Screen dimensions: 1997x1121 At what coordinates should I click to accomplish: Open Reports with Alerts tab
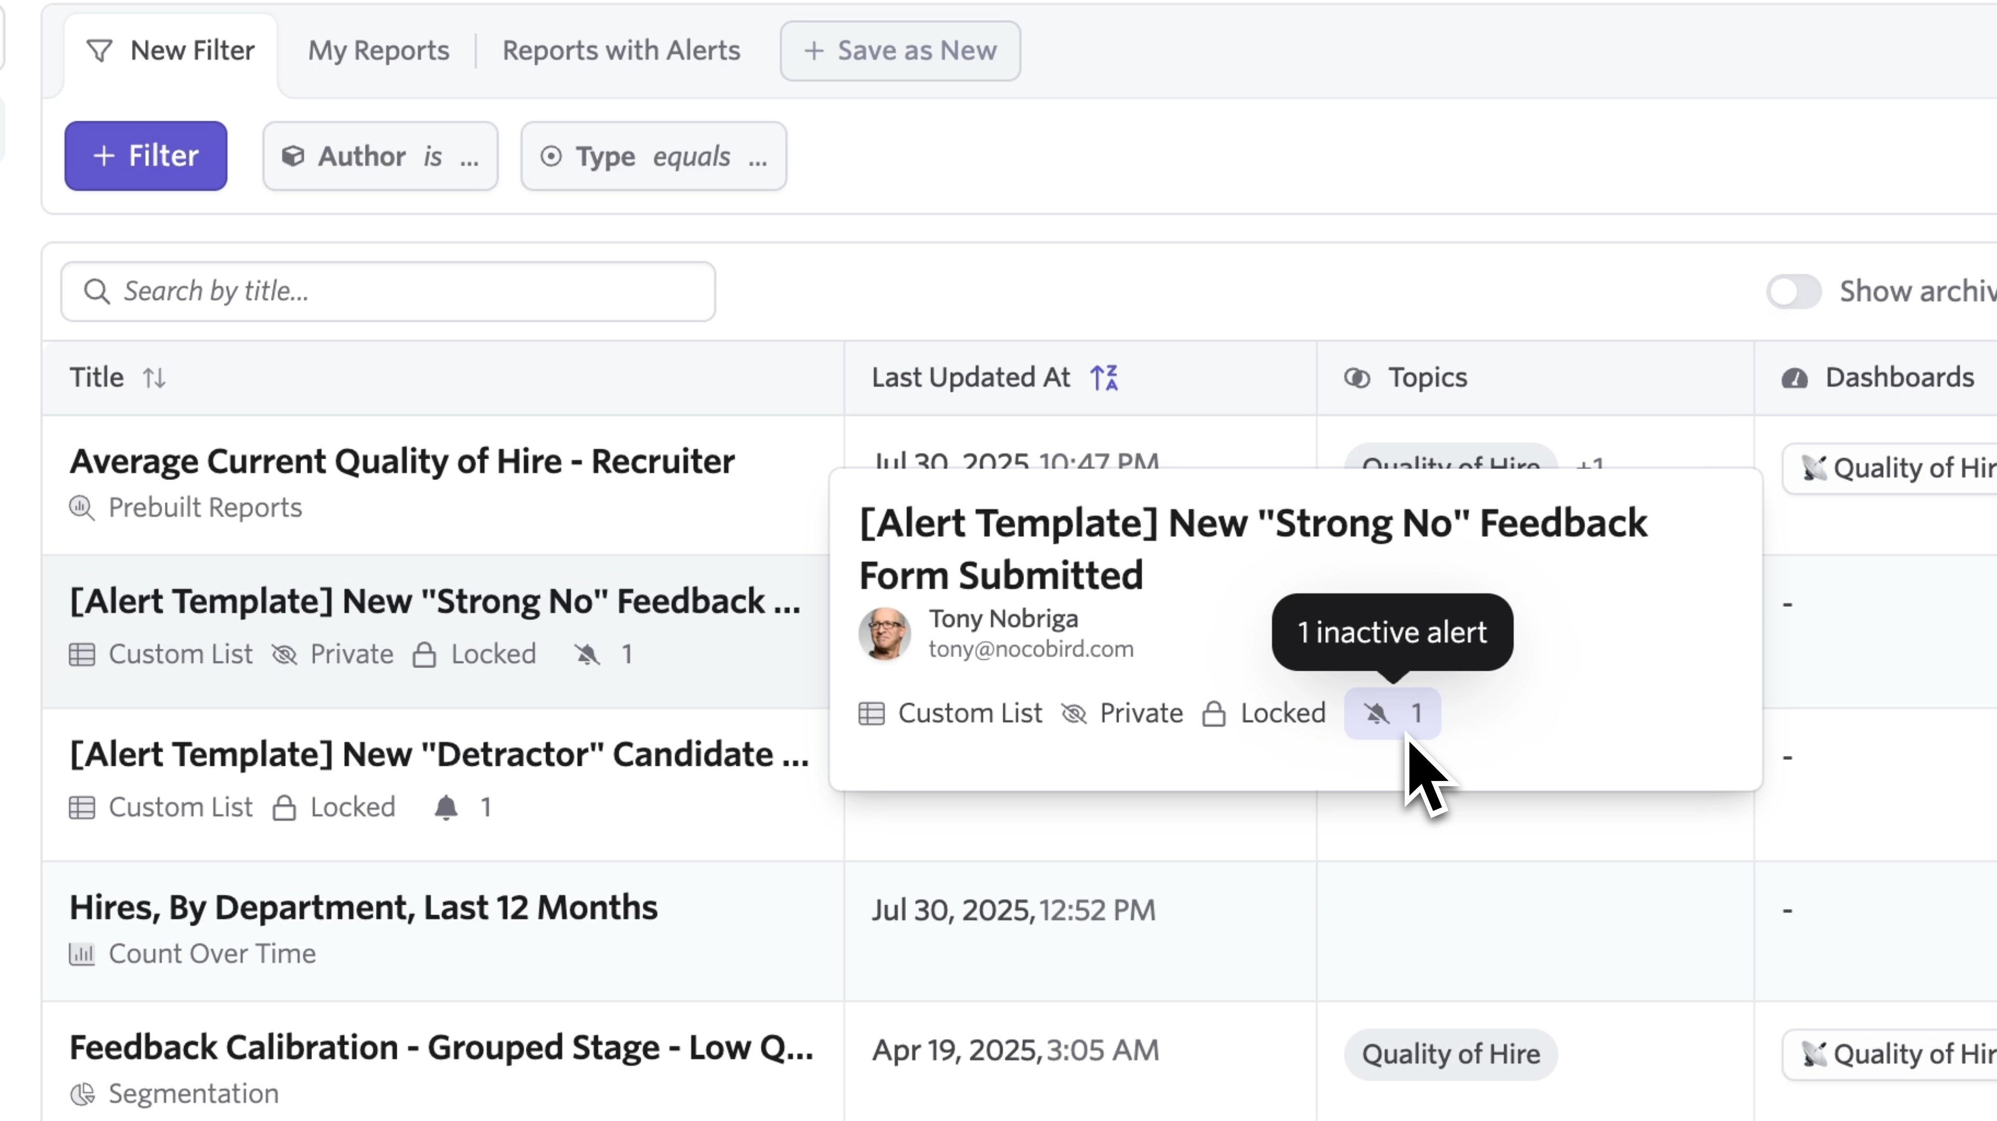(621, 50)
